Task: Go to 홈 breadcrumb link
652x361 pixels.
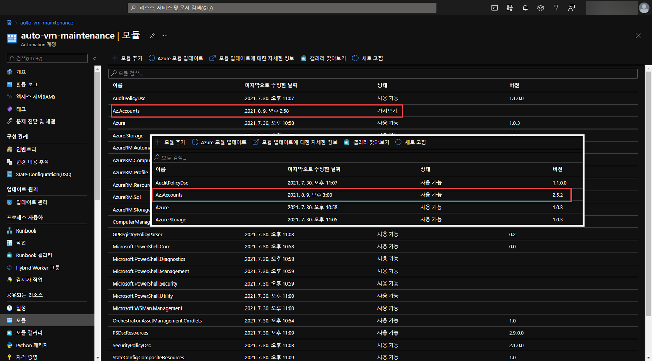Action: [9, 23]
